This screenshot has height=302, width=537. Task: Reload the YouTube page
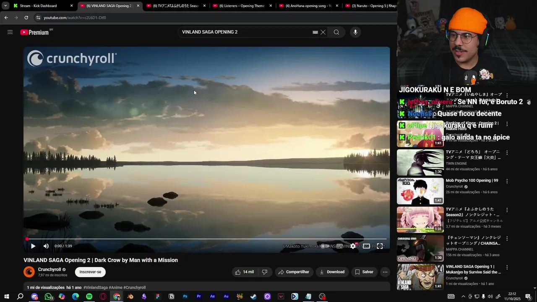tap(26, 18)
